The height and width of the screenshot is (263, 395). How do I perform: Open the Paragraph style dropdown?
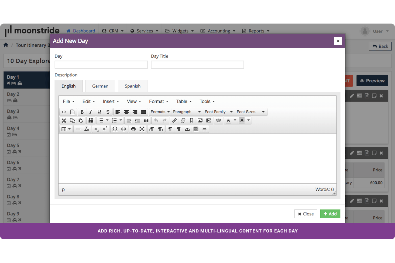pyautogui.click(x=187, y=112)
